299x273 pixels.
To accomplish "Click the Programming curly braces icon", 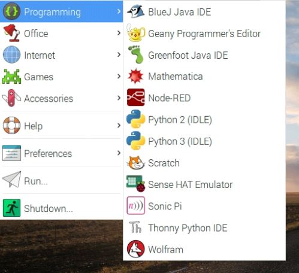I will pyautogui.click(x=11, y=11).
